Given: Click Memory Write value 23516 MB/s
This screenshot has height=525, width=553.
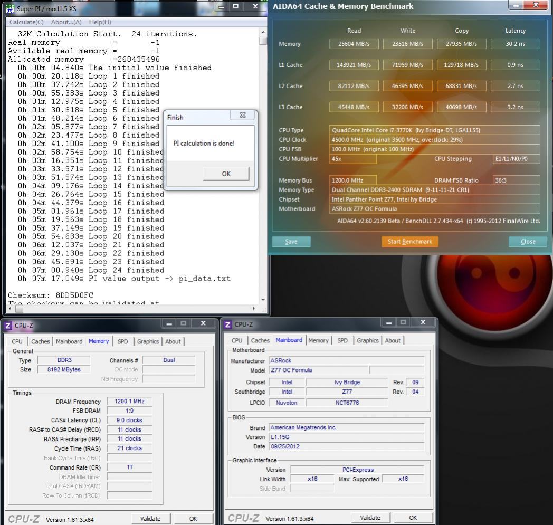Looking at the screenshot, I should tap(408, 44).
